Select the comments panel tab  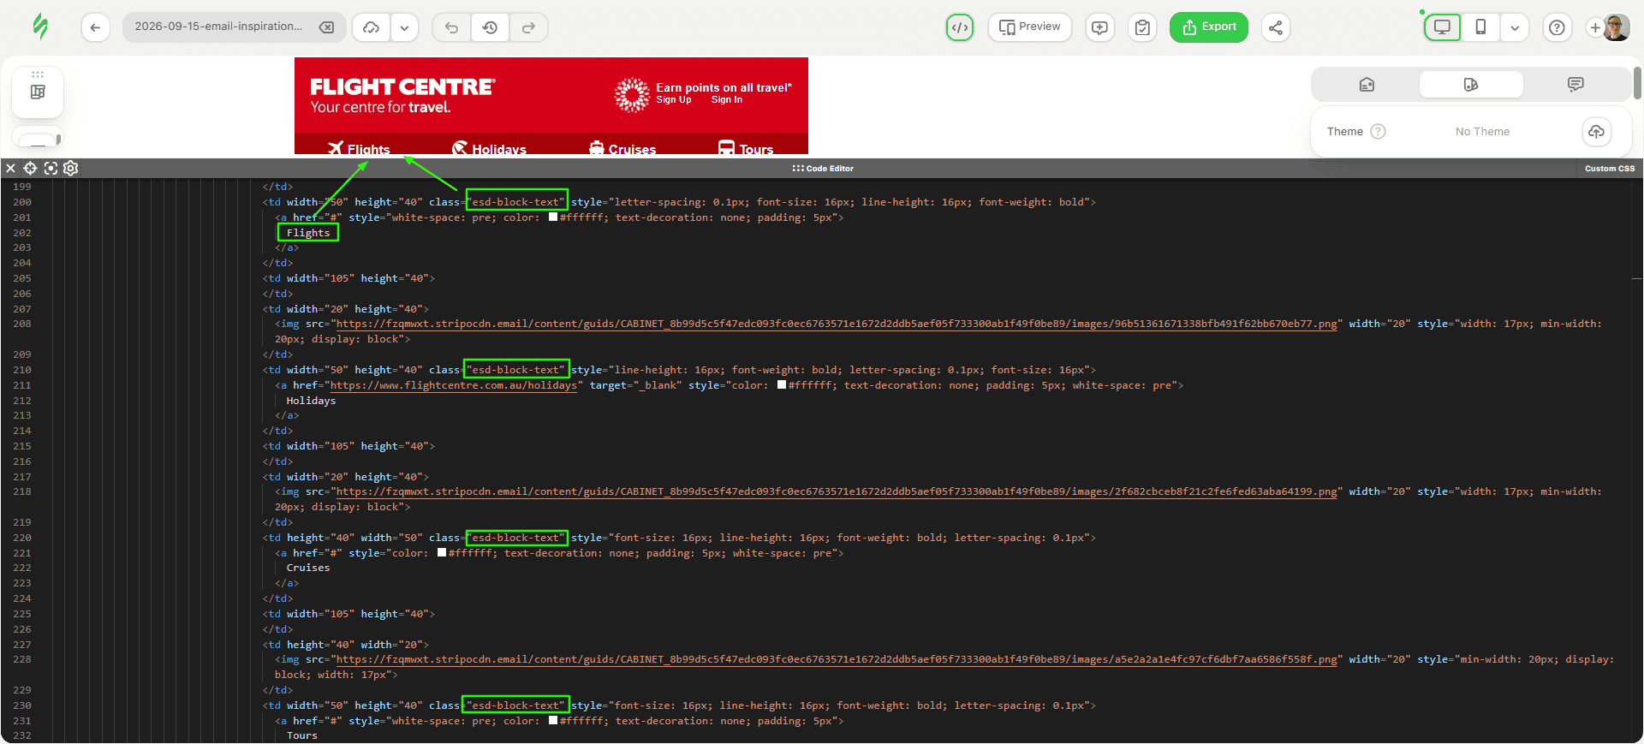coord(1575,84)
